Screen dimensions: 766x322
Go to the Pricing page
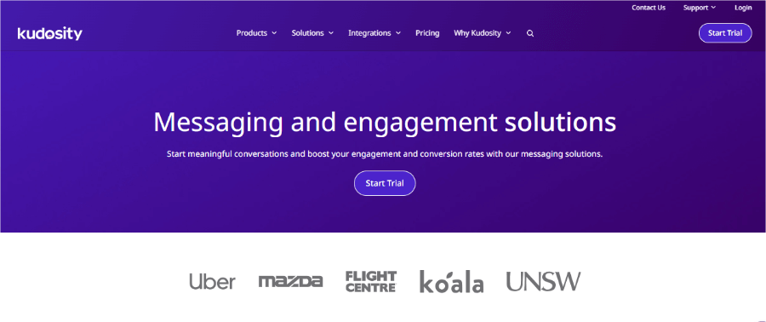click(x=427, y=33)
